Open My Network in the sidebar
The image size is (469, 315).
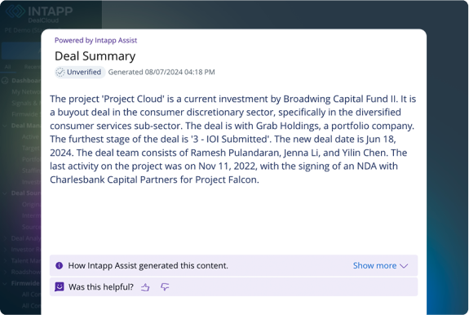26,92
